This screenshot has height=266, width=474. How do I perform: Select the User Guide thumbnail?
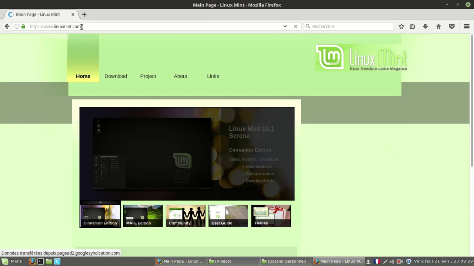[228, 216]
